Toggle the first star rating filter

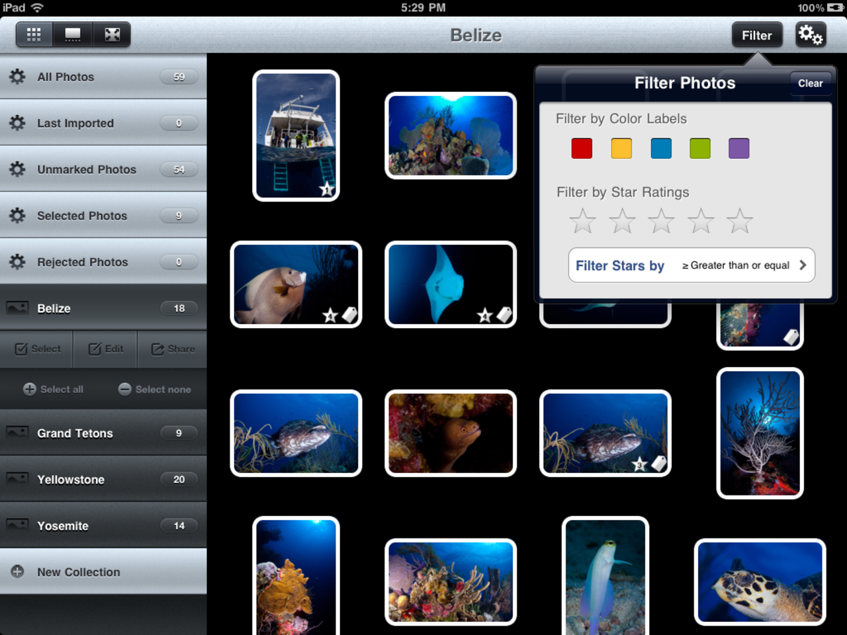[582, 221]
